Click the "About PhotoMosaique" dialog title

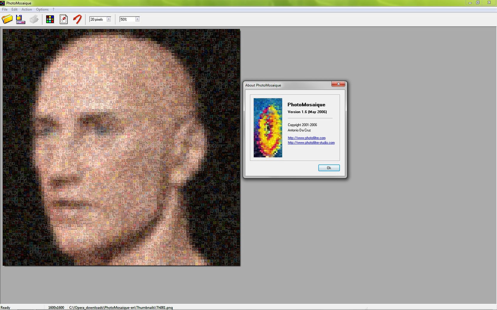[x=263, y=85]
